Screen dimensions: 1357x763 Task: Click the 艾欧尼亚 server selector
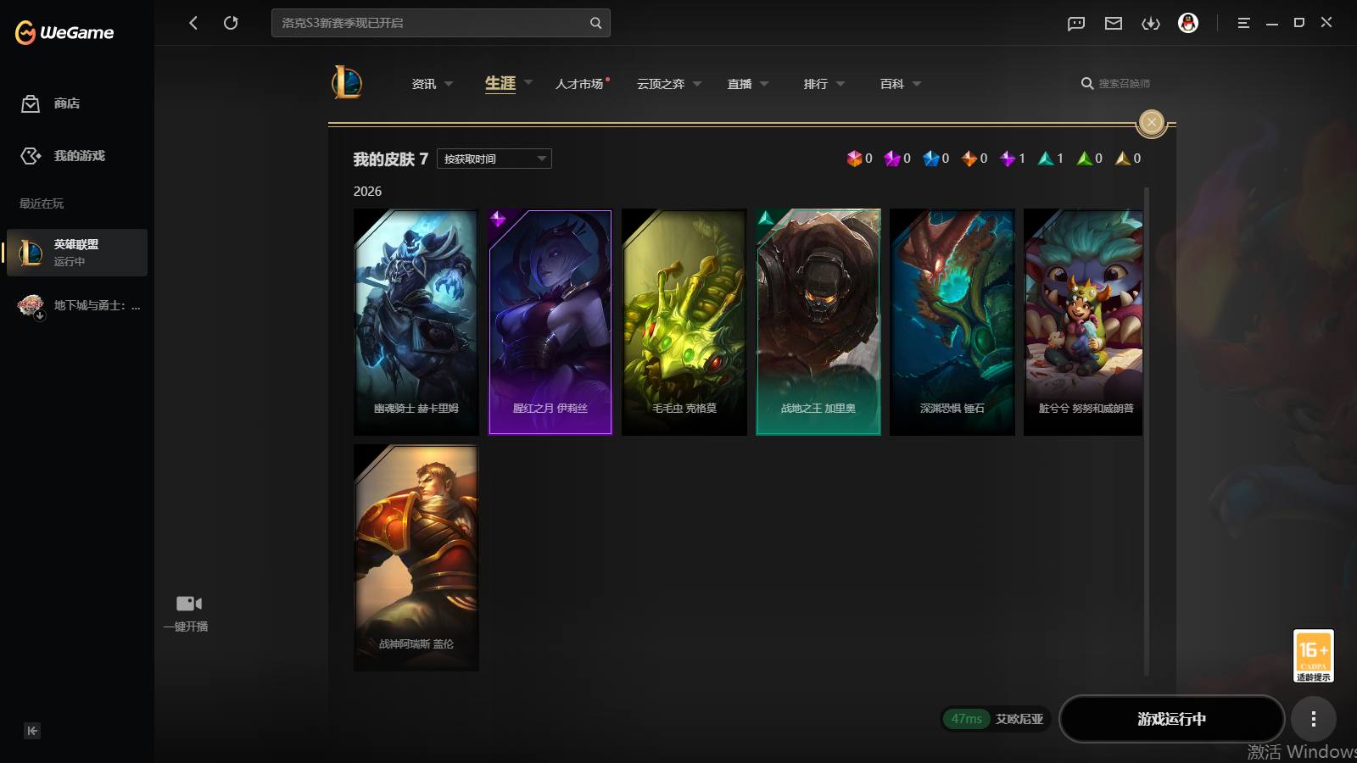click(x=1019, y=719)
